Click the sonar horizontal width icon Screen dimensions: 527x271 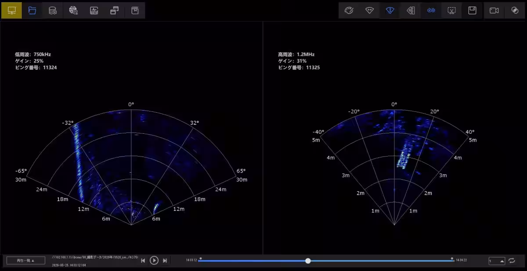click(x=369, y=11)
